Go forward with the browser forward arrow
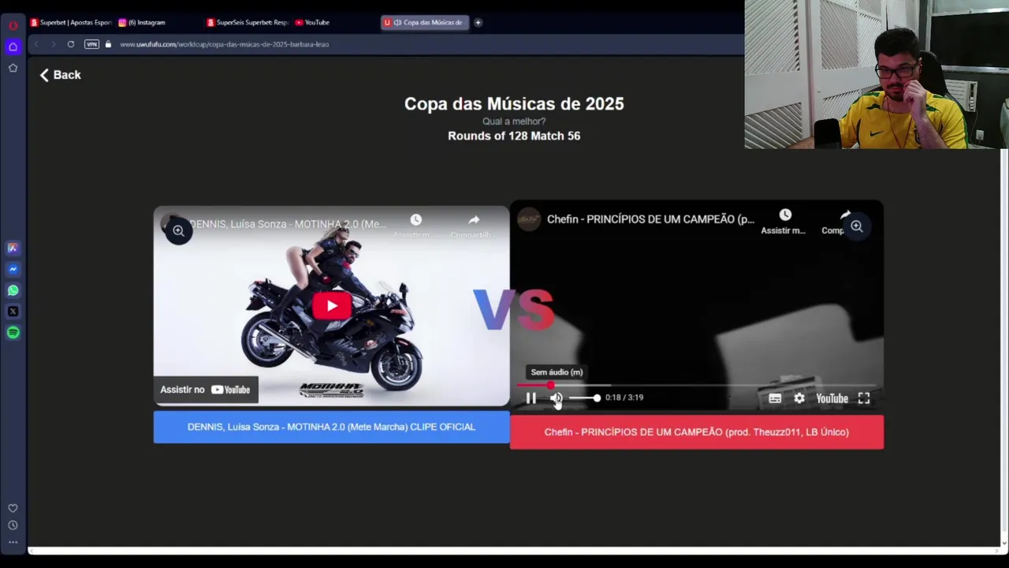 [x=54, y=44]
